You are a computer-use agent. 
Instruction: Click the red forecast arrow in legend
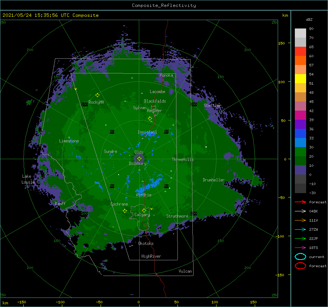point(300,202)
